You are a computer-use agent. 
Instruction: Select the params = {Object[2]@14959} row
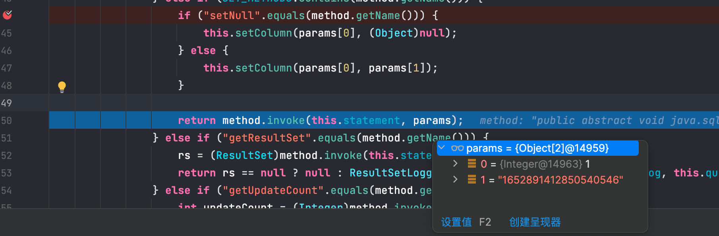click(537, 148)
